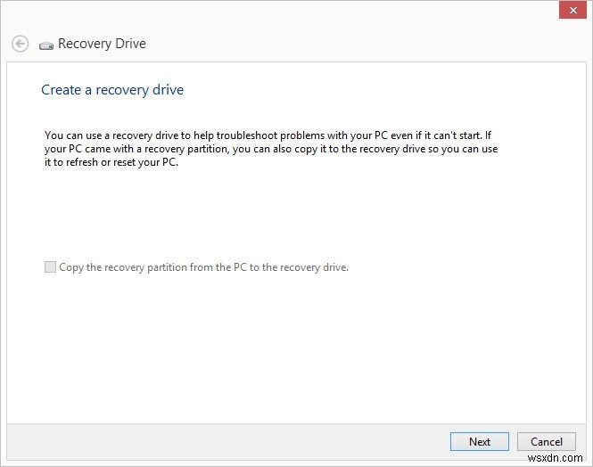
Task: Click the "Recovery Drive" window title text
Action: click(x=102, y=44)
